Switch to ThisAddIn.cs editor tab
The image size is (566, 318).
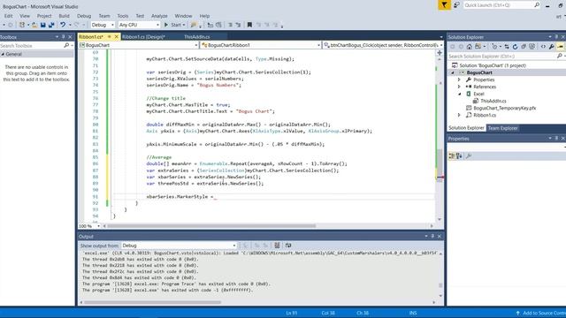tap(196, 37)
